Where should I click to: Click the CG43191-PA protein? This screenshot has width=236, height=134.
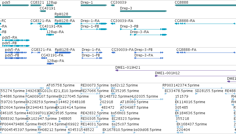44,58
